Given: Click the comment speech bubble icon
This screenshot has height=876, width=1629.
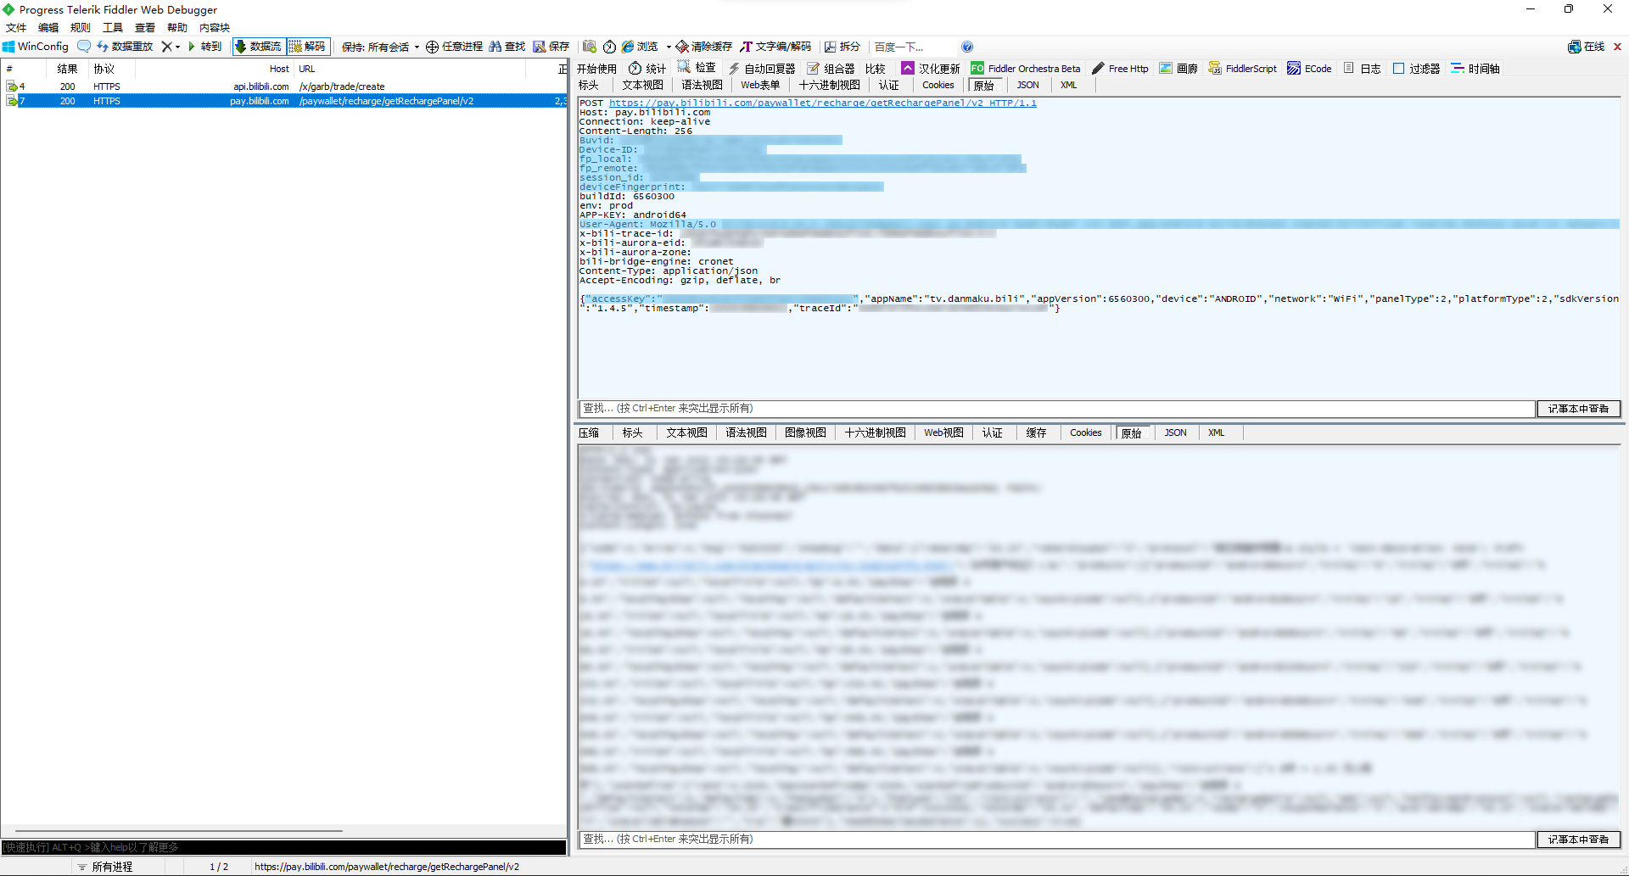Looking at the screenshot, I should (x=84, y=47).
